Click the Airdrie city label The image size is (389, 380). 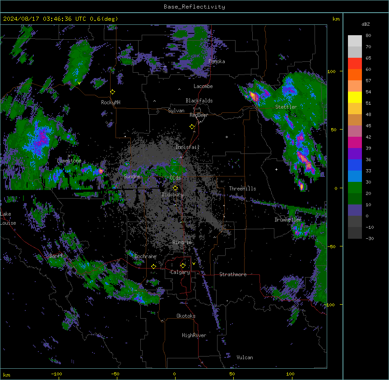click(182, 242)
